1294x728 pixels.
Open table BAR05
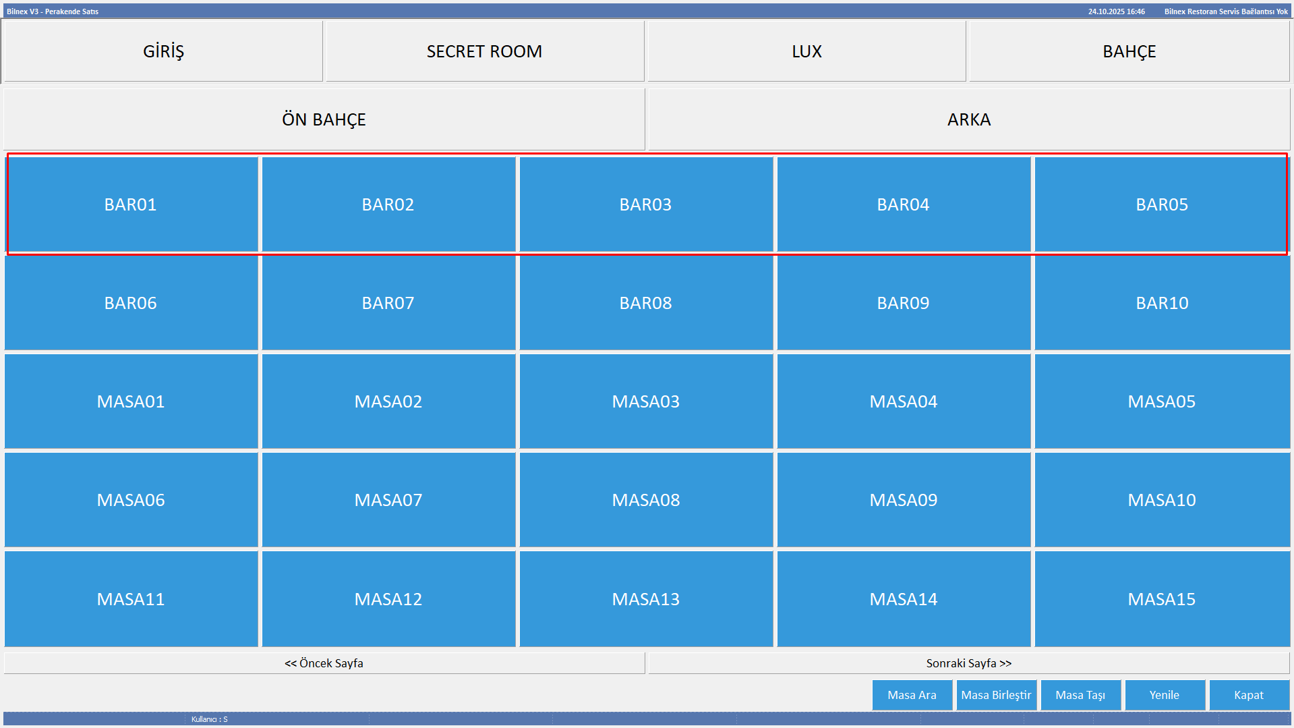pos(1161,204)
